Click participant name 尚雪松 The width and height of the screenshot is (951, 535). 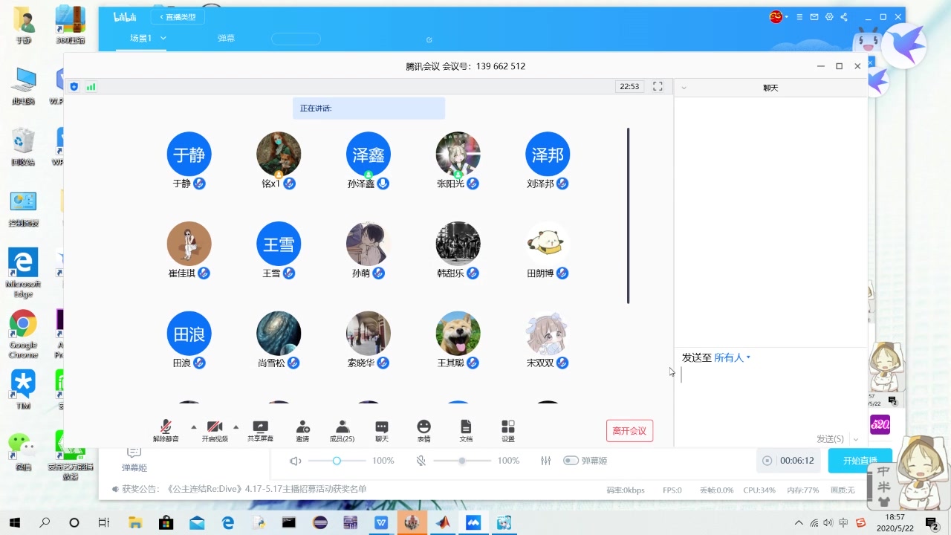(x=271, y=363)
